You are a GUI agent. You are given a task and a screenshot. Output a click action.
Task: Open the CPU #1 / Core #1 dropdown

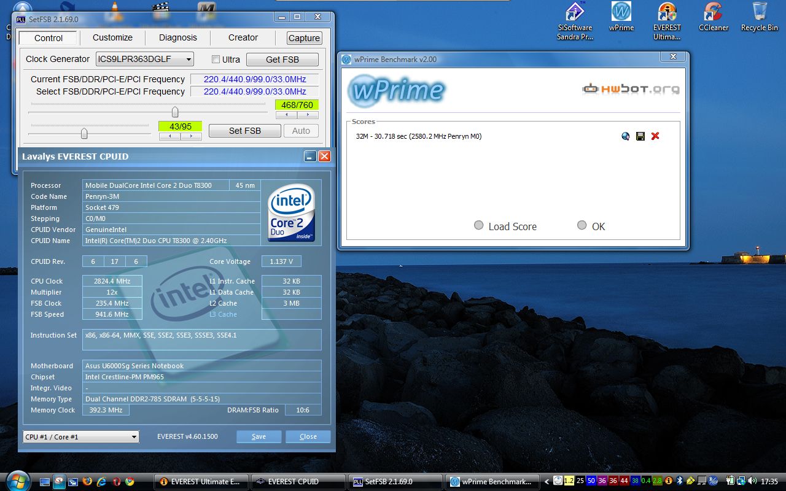[x=81, y=436]
